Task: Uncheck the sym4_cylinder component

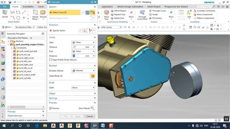Action: [x=14, y=78]
